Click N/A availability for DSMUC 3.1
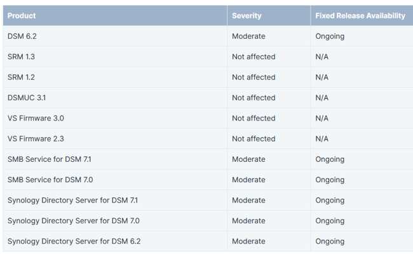The image size is (413, 257). coord(322,98)
